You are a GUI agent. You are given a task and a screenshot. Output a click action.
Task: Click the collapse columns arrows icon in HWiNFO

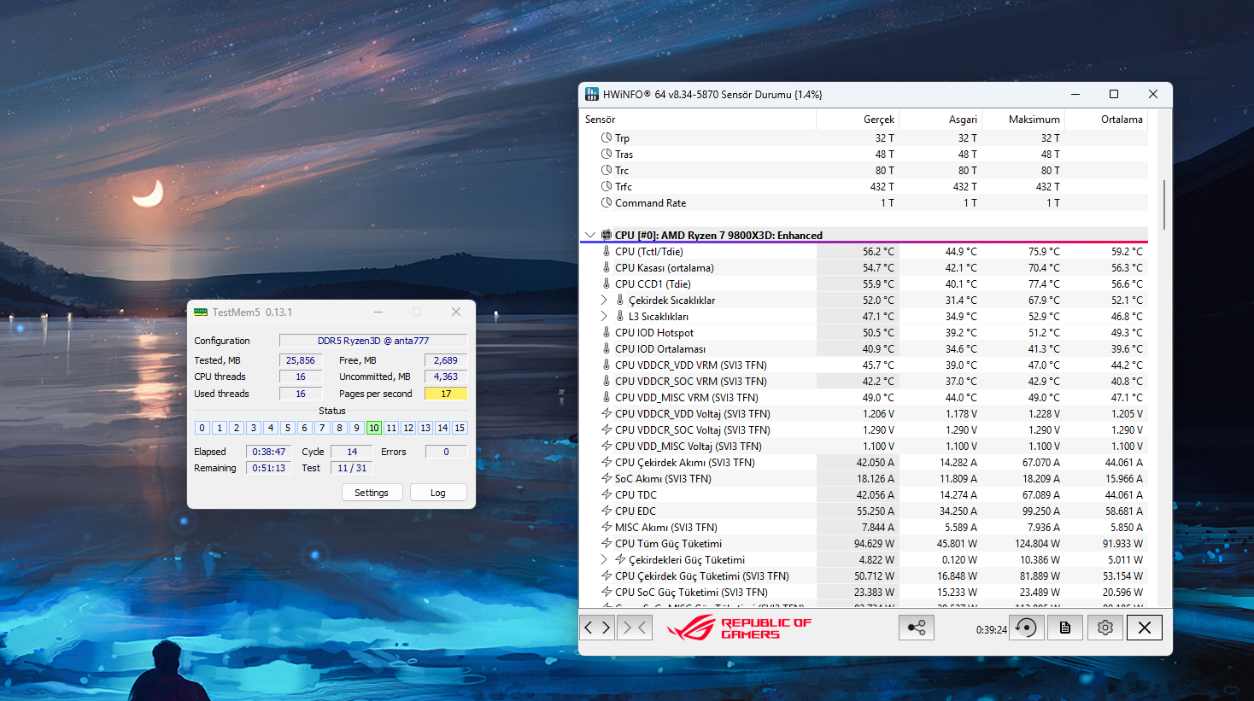click(635, 628)
